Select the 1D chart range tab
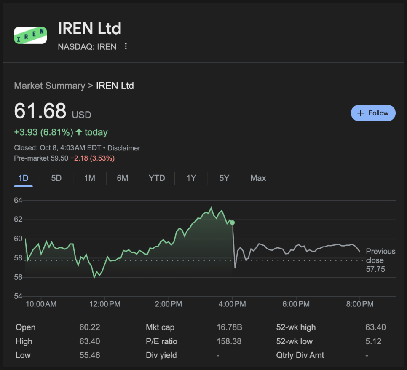 (23, 178)
